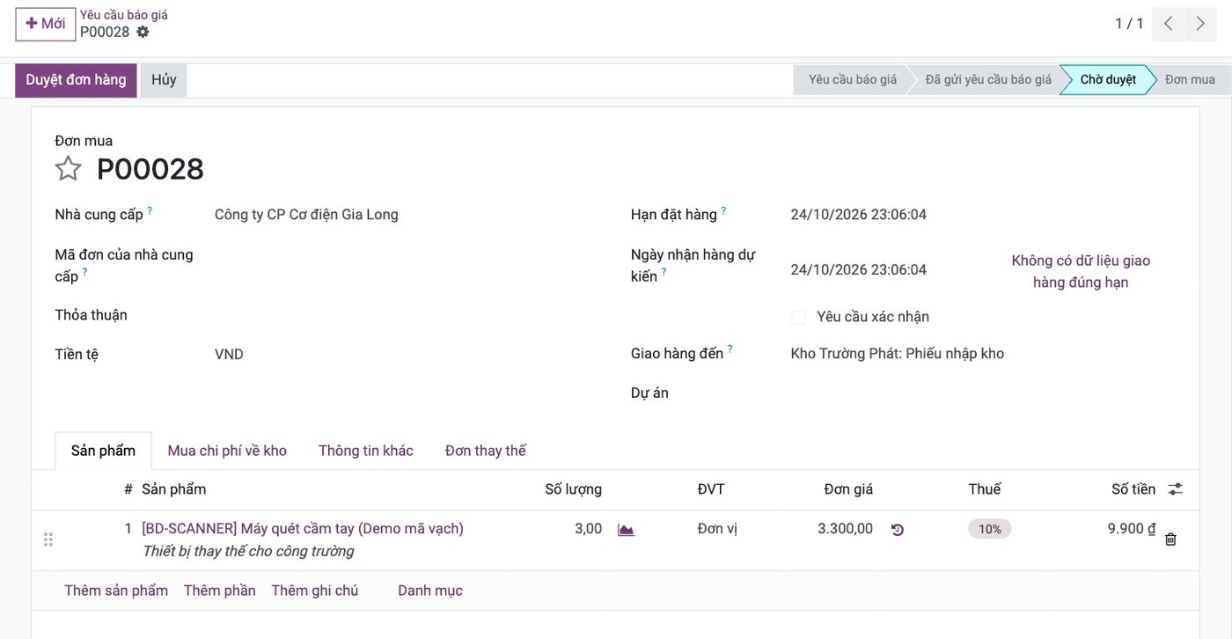Open price history icon beside 3.300,00
The image size is (1232, 639).
(x=897, y=530)
